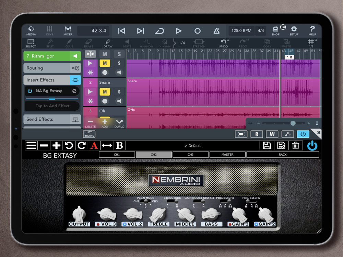The image size is (343, 257).
Task: Collapse the Rithm Igor track inspector
Action: (x=75, y=56)
